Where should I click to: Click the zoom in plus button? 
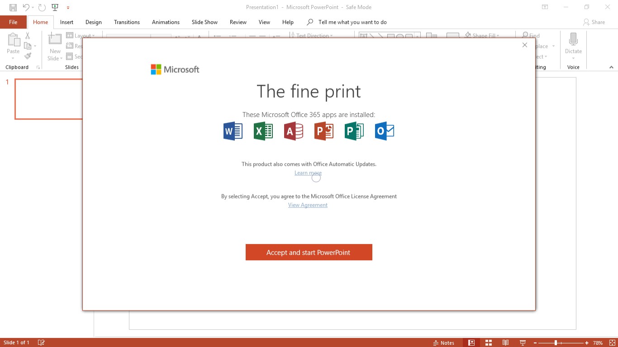tap(587, 343)
